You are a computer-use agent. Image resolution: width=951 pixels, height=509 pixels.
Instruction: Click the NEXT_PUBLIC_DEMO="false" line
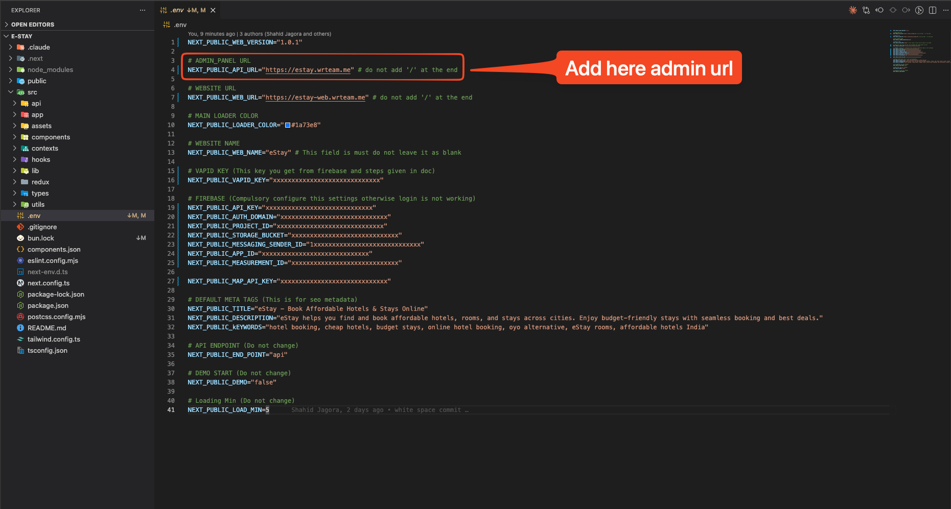(x=232, y=382)
